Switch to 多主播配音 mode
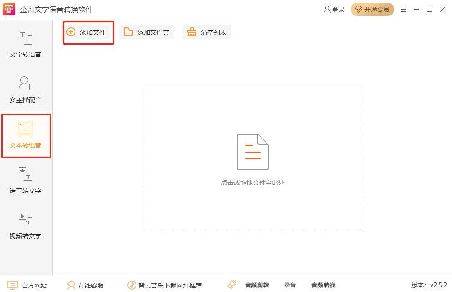The image size is (452, 292). (x=25, y=90)
